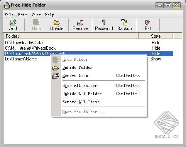Click the Backup toolbar icon
Screen dimensions: 186x147
[x=125, y=25]
